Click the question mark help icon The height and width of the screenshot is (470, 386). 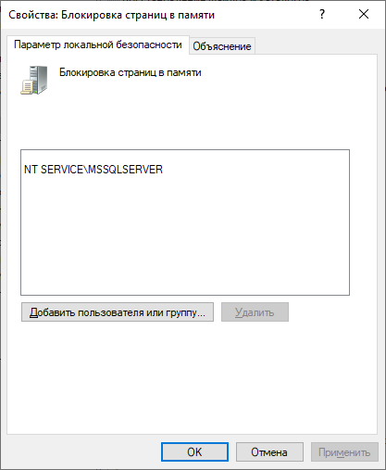(322, 14)
